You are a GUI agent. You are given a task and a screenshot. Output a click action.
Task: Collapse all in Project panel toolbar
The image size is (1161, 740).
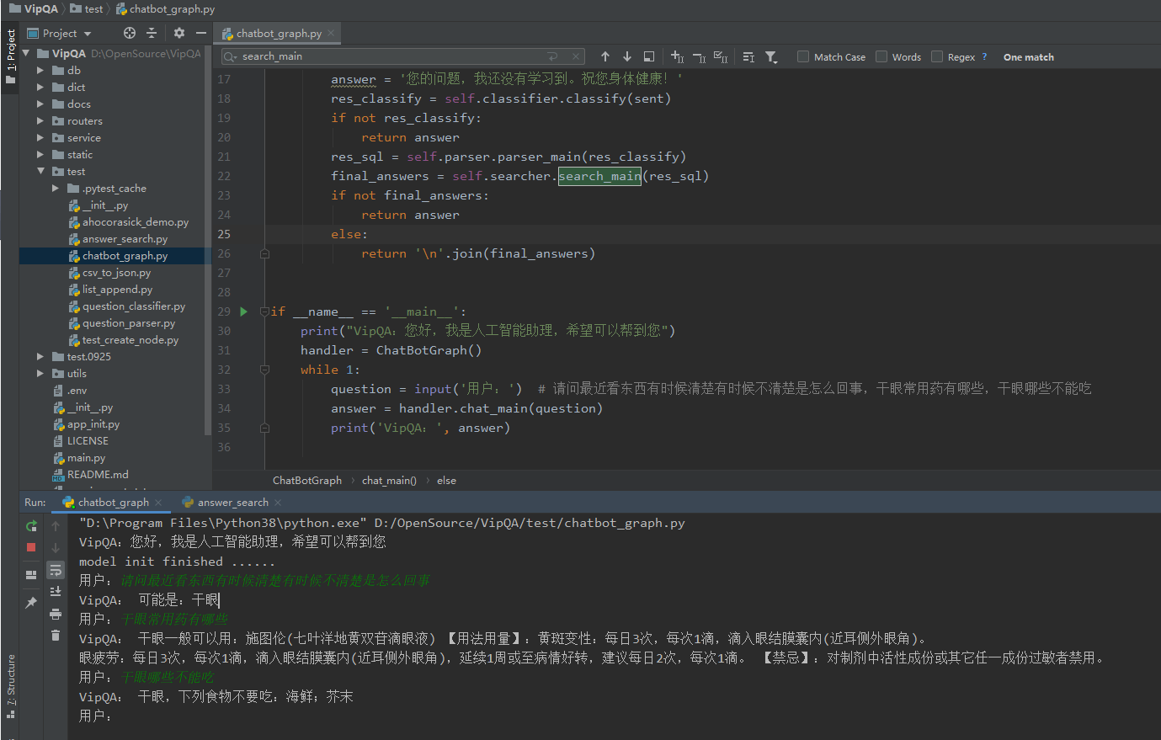152,33
